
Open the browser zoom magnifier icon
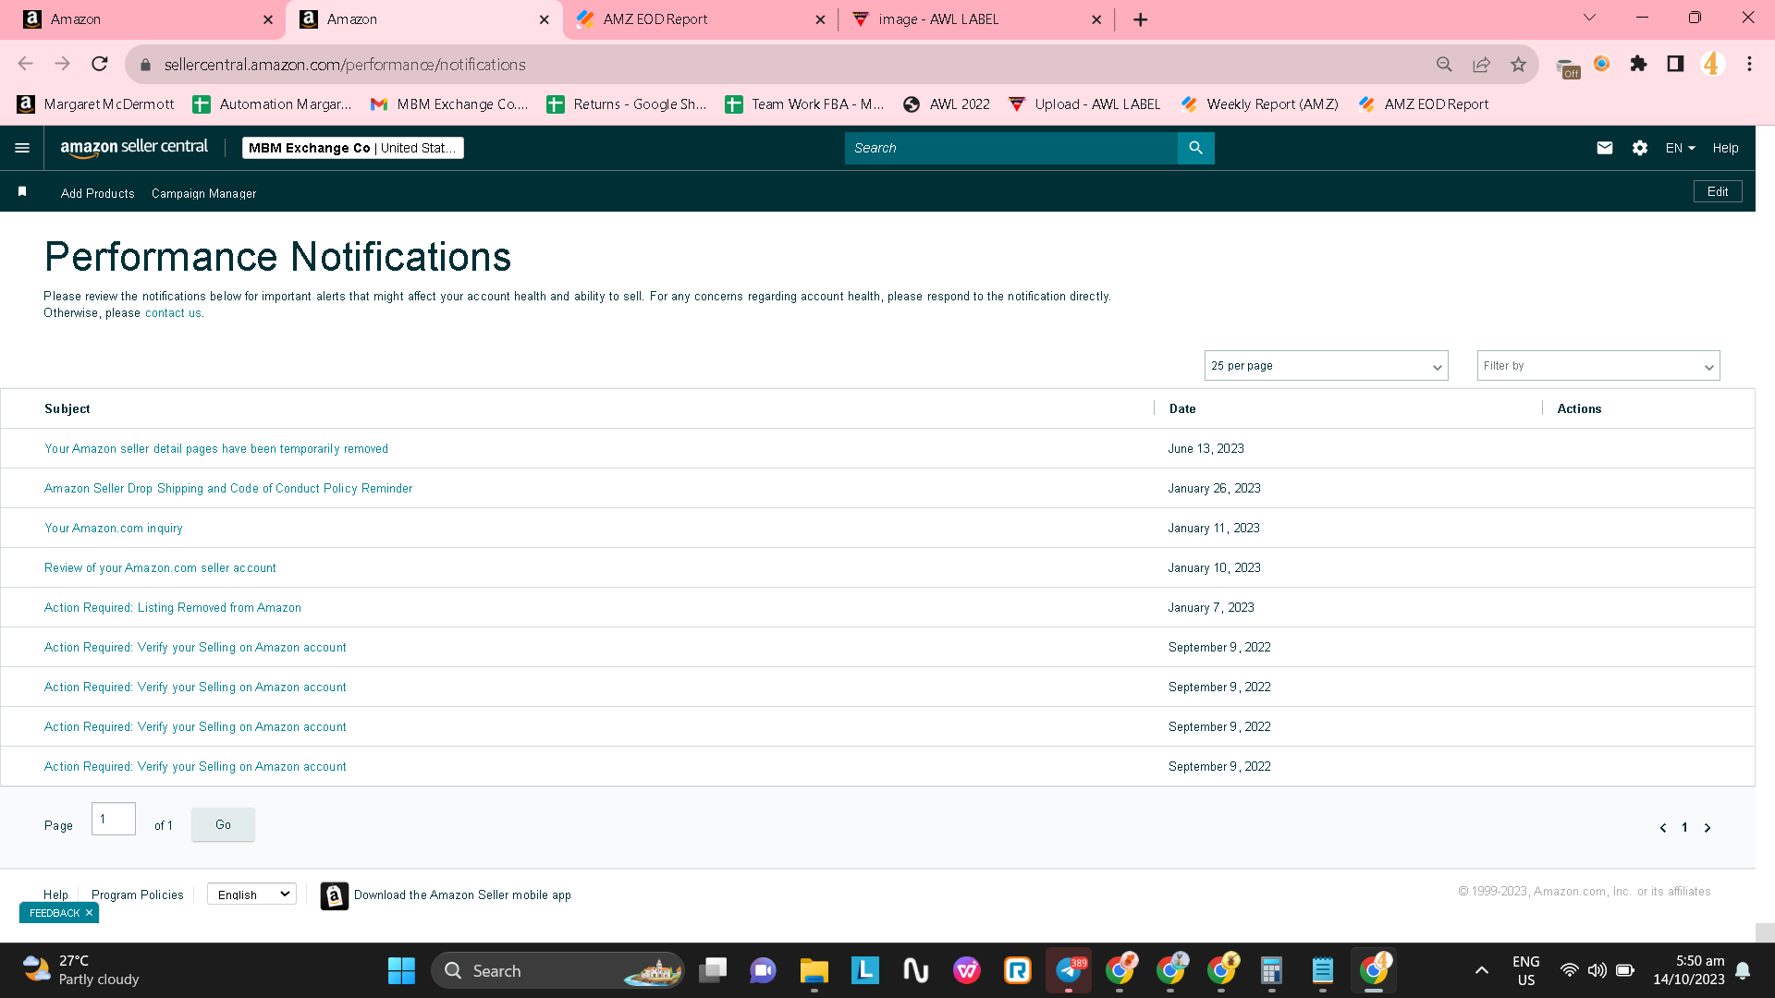pos(1444,64)
